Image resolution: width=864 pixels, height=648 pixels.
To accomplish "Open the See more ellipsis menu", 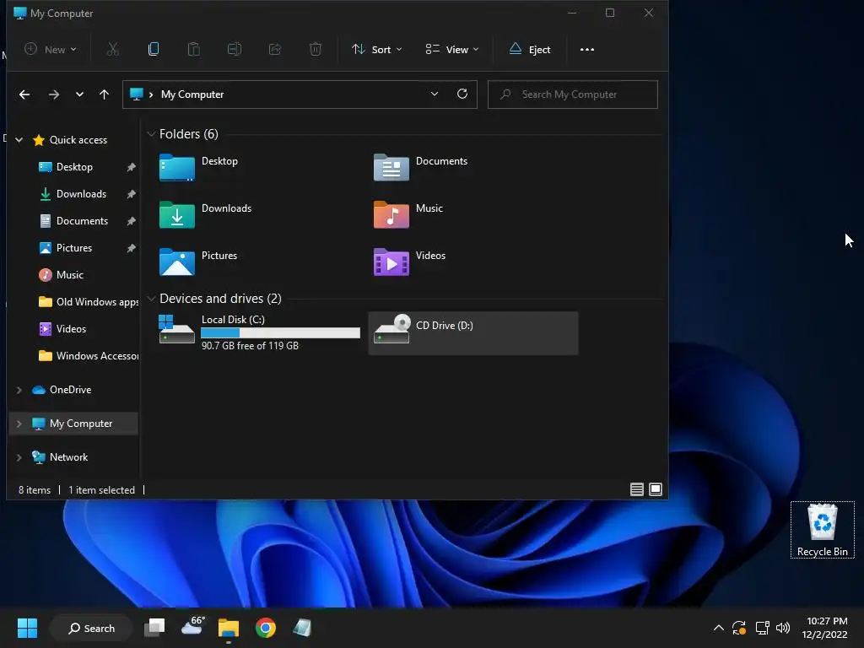I will 587,49.
